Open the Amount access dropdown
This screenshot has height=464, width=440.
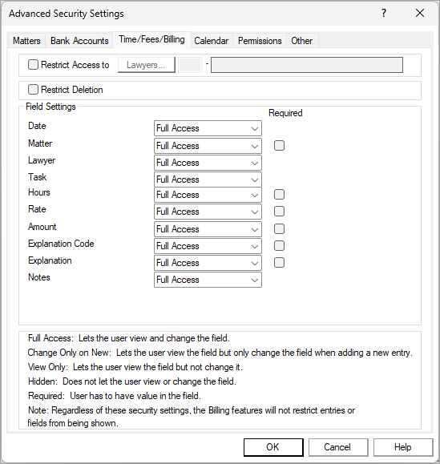click(x=208, y=229)
